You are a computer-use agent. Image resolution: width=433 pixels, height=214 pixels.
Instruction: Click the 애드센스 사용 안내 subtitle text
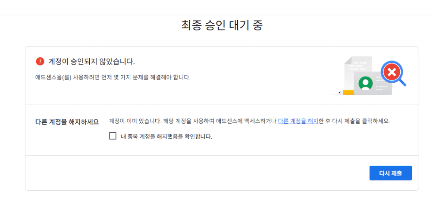click(x=113, y=78)
